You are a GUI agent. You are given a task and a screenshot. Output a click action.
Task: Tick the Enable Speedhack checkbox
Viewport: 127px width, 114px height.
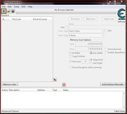(106, 53)
